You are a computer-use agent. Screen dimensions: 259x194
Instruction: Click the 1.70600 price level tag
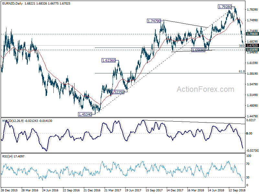252,34
